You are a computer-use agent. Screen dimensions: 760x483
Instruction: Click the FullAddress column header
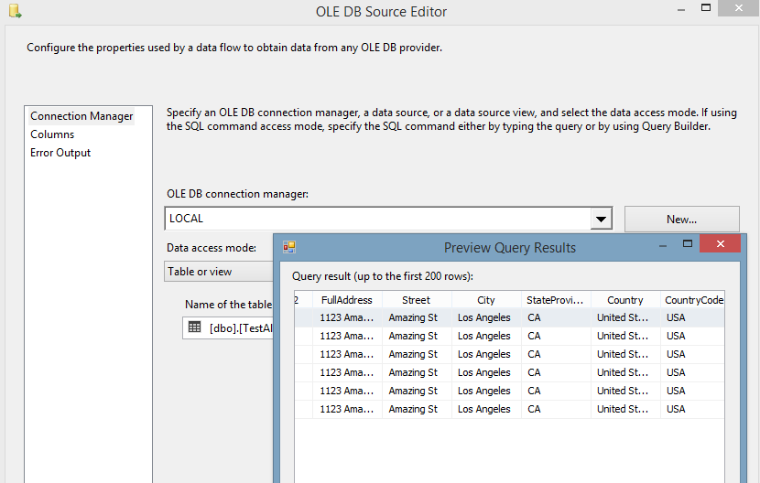click(x=346, y=300)
